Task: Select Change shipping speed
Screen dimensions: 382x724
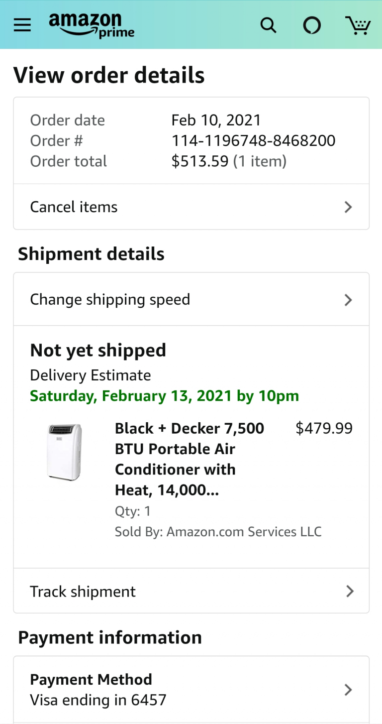Action: (x=110, y=300)
